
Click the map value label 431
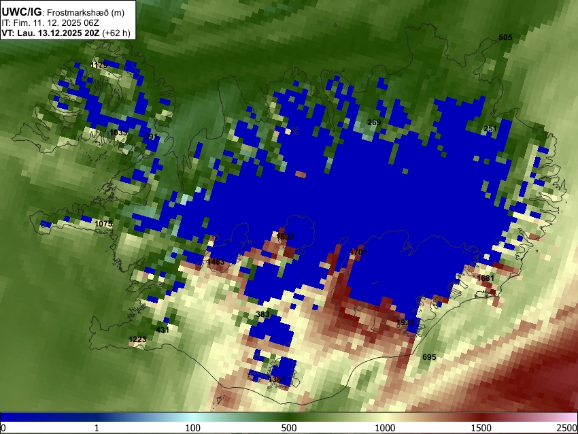[x=163, y=330]
